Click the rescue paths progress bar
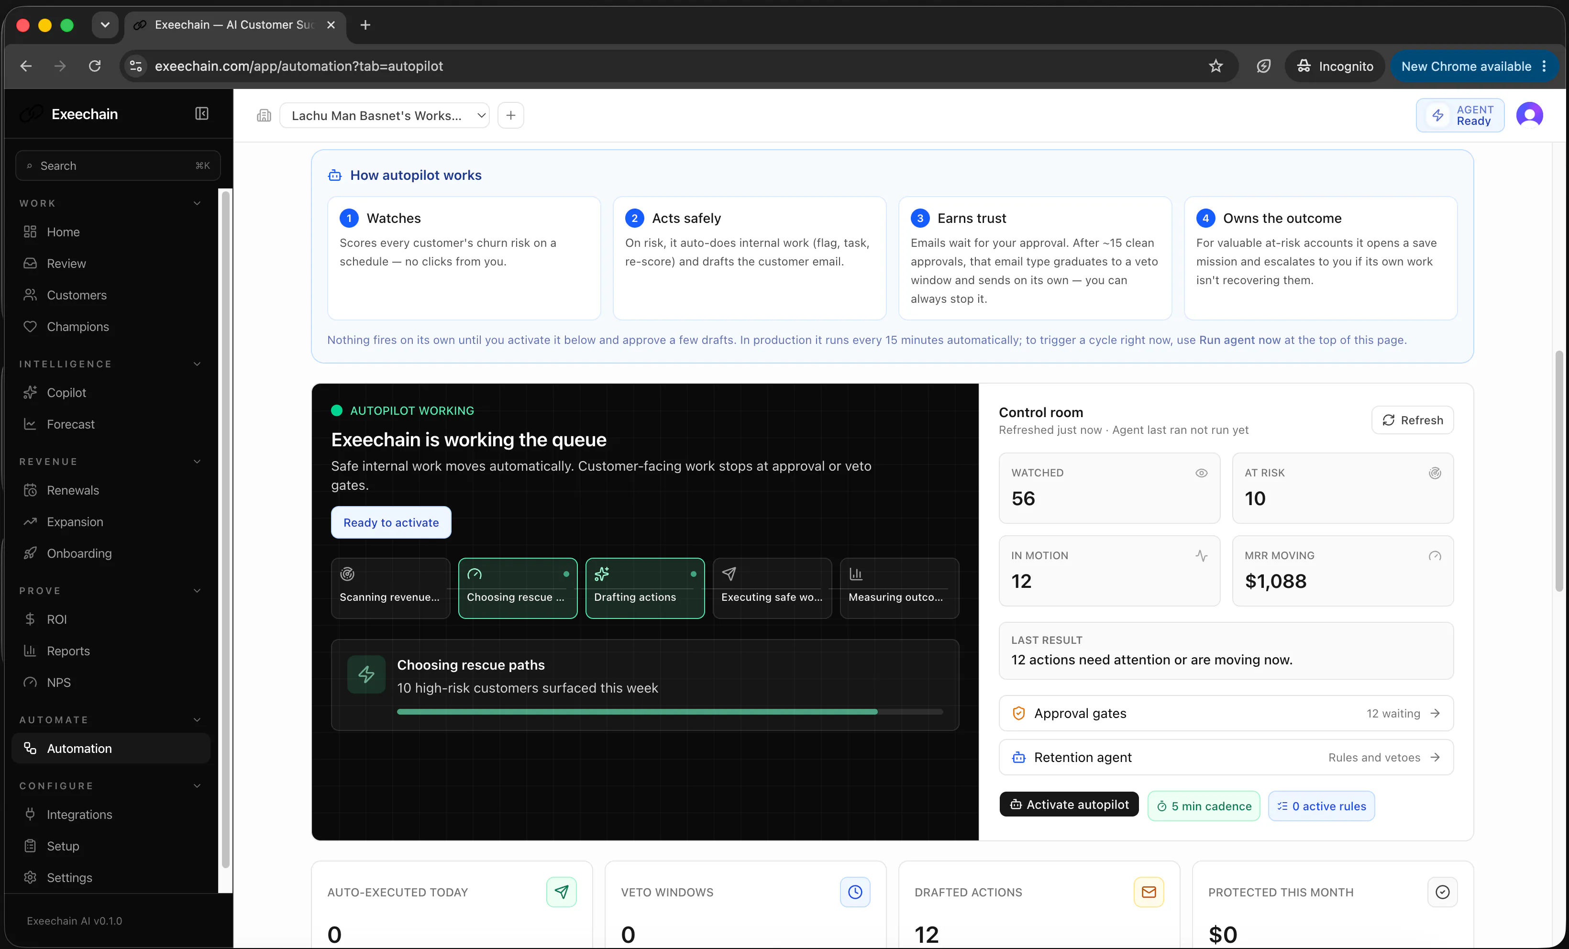The image size is (1569, 949). tap(670, 711)
